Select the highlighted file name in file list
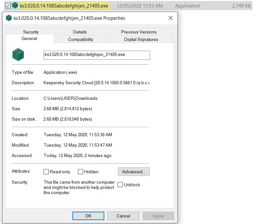The image size is (256, 224). pyautogui.click(x=64, y=6)
